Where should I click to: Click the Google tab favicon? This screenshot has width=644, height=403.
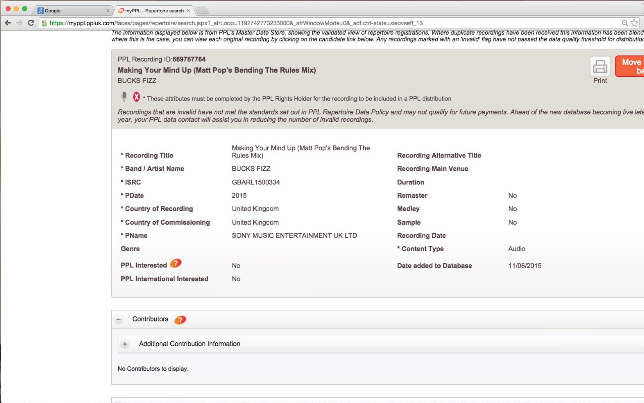(41, 11)
